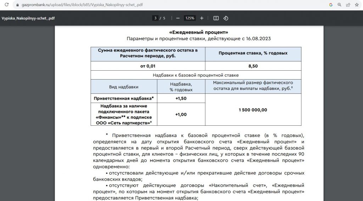The height and width of the screenshot is (201, 363).
Task: Click the 1 500 000,00 maximum balance cell
Action: tap(253, 110)
